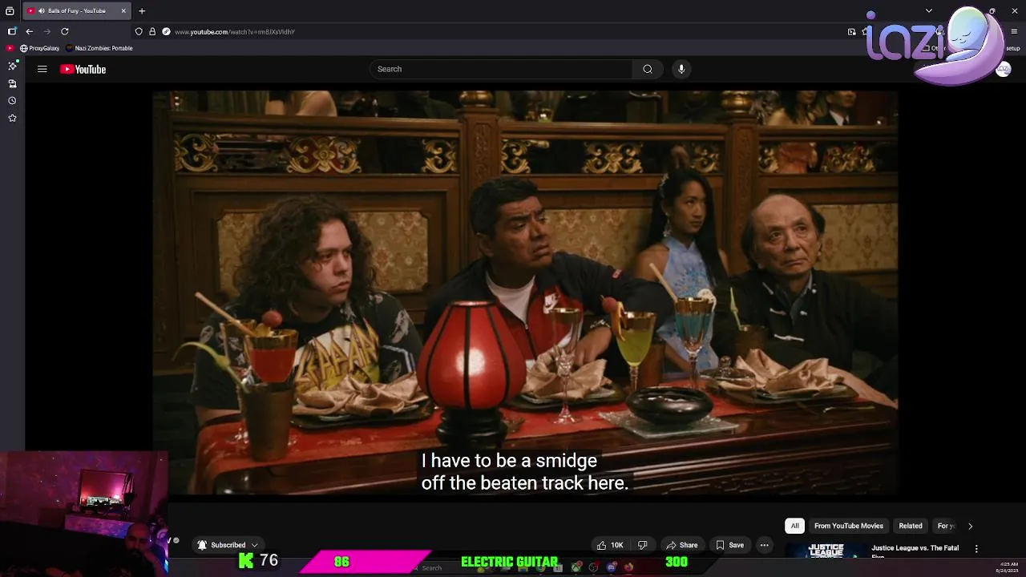Open options menu for Justice League suggestion
The width and height of the screenshot is (1026, 577).
click(976, 549)
